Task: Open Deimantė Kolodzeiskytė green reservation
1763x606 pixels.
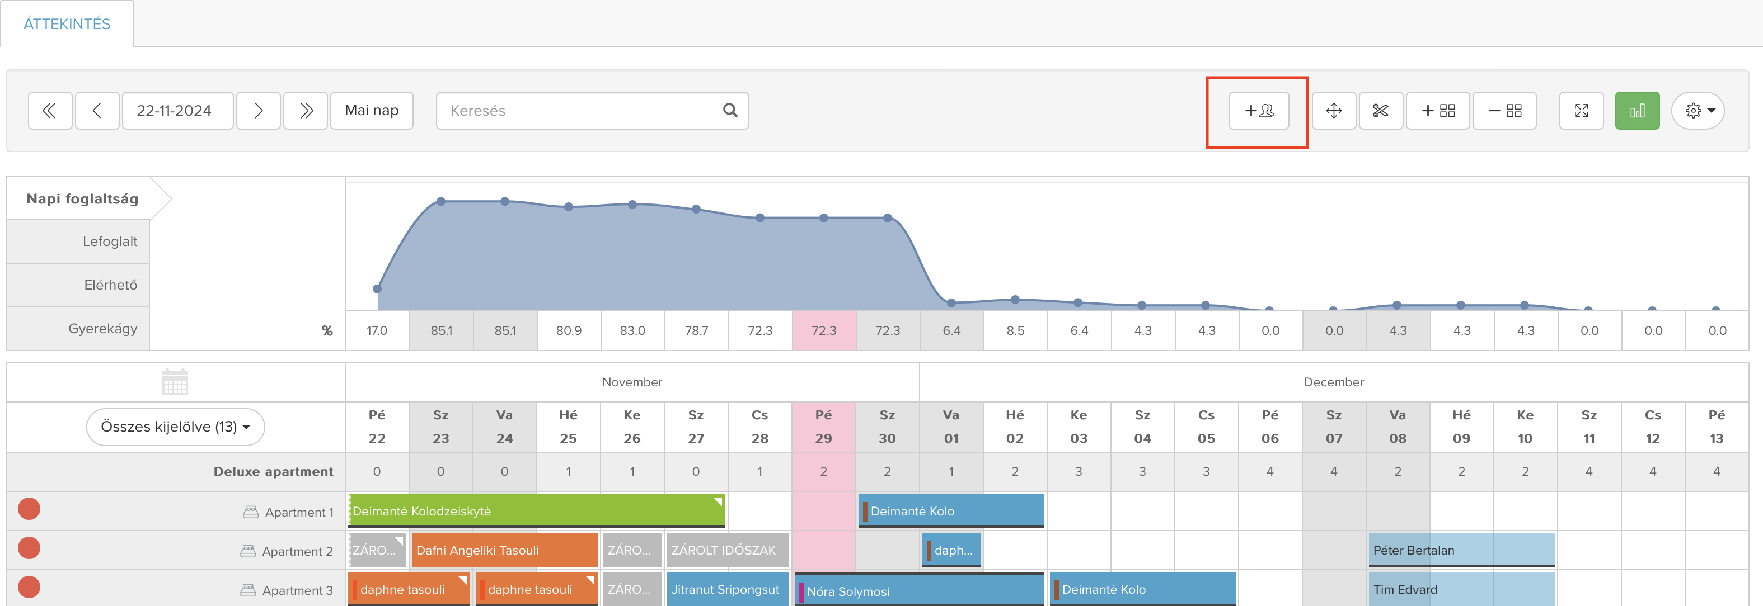Action: [537, 511]
